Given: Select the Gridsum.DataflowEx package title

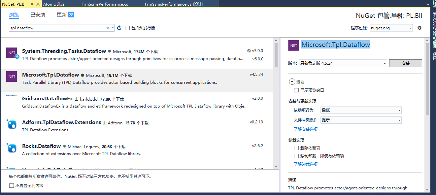Looking at the screenshot, I should 48,99.
